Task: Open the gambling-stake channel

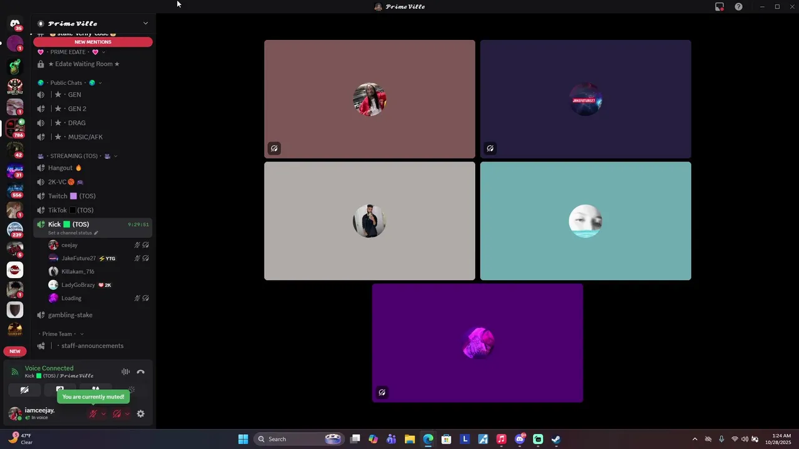Action: click(92, 315)
